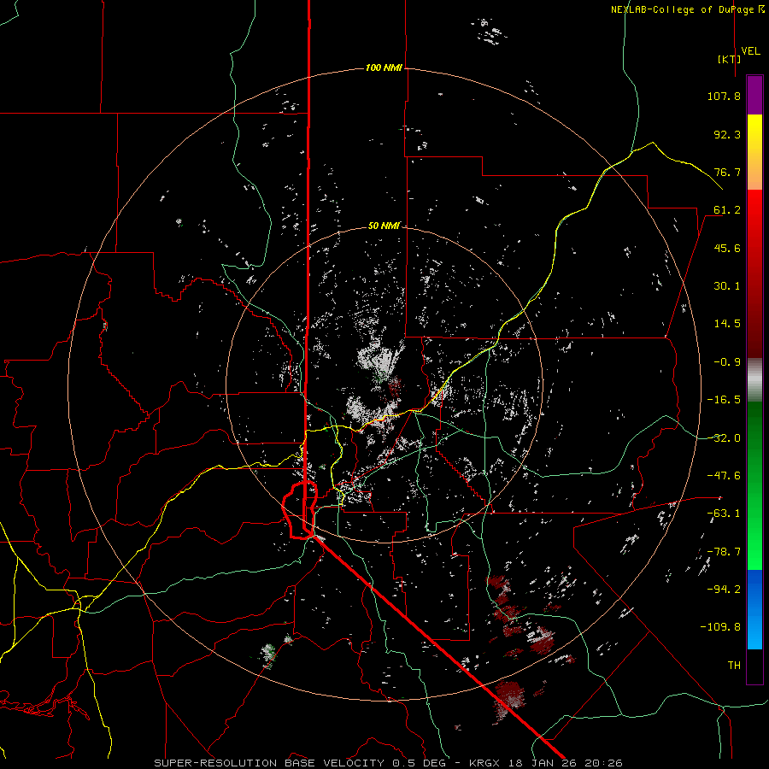Click the yellow-orange segment of color bar

(754, 152)
